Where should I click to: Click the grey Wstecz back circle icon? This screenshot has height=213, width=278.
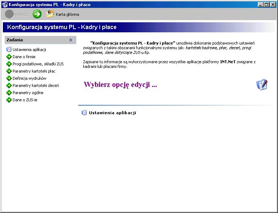click(x=9, y=14)
